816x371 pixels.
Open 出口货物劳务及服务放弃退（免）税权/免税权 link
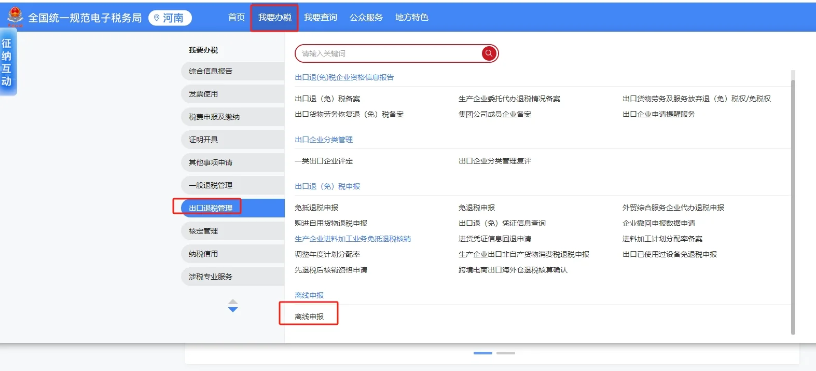click(x=697, y=99)
